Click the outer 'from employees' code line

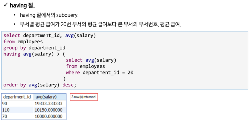(23, 42)
